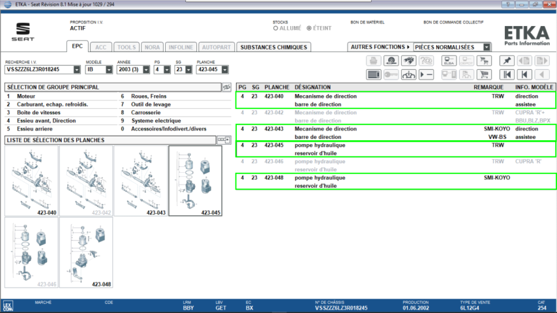Click the list view panel icon

tap(373, 74)
